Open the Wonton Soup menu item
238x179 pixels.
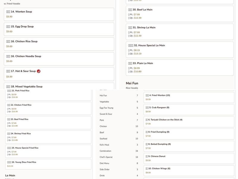59,14
